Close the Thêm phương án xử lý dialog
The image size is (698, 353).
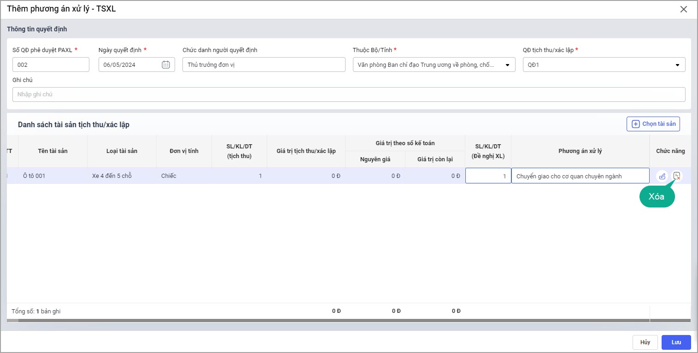tap(684, 9)
